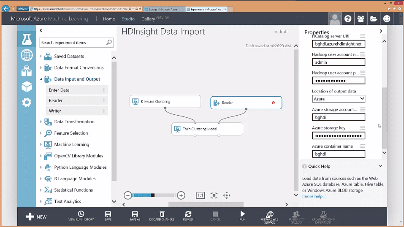
Task: Switch to Storage - Microsoft Azure tab
Action: [x=164, y=9]
